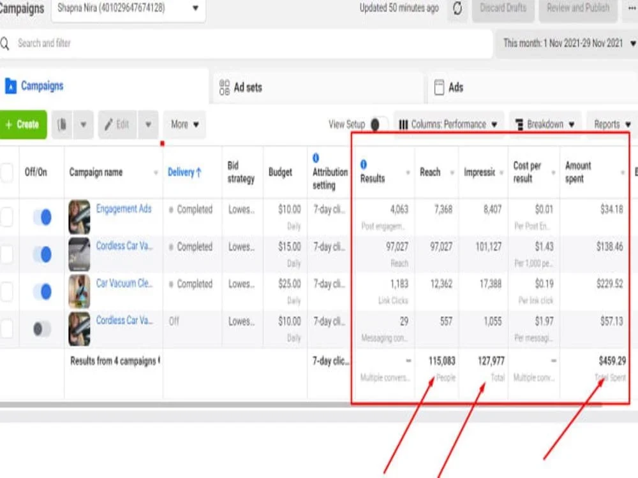638x478 pixels.
Task: Turn on the Off Cordless Car Va campaign
Action: coord(42,329)
